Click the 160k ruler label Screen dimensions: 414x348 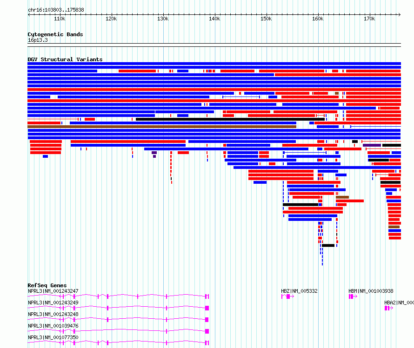318,19
